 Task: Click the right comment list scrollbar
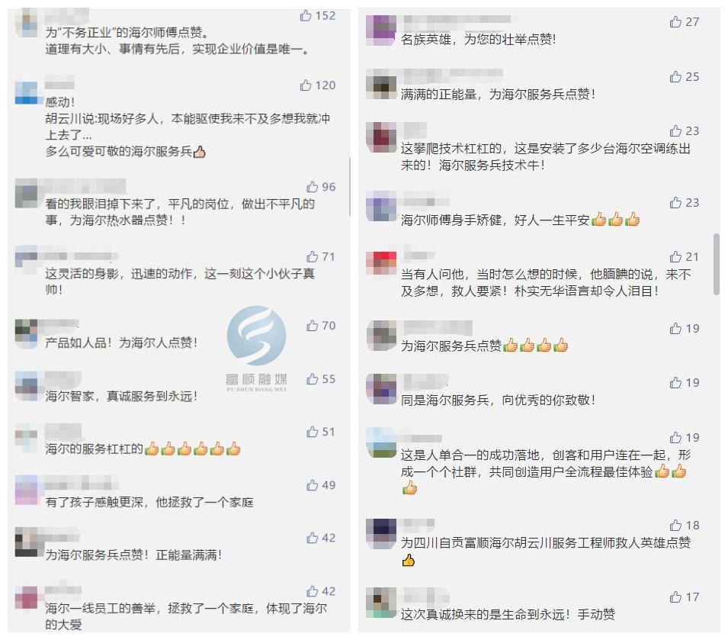(717, 264)
